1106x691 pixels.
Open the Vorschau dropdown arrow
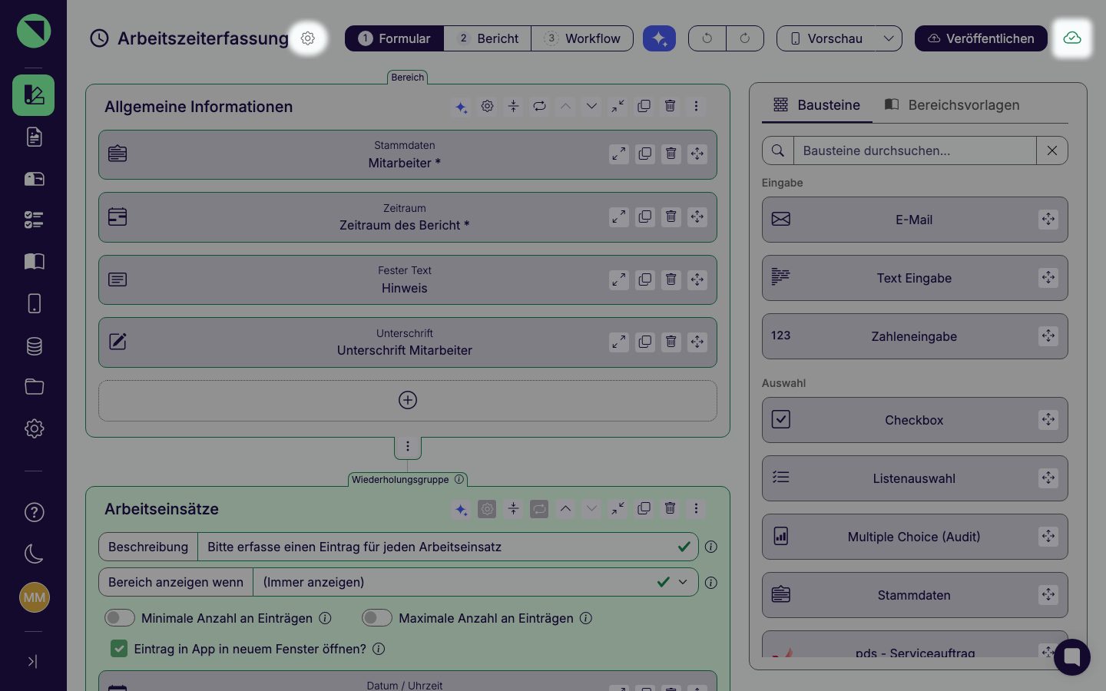[889, 38]
